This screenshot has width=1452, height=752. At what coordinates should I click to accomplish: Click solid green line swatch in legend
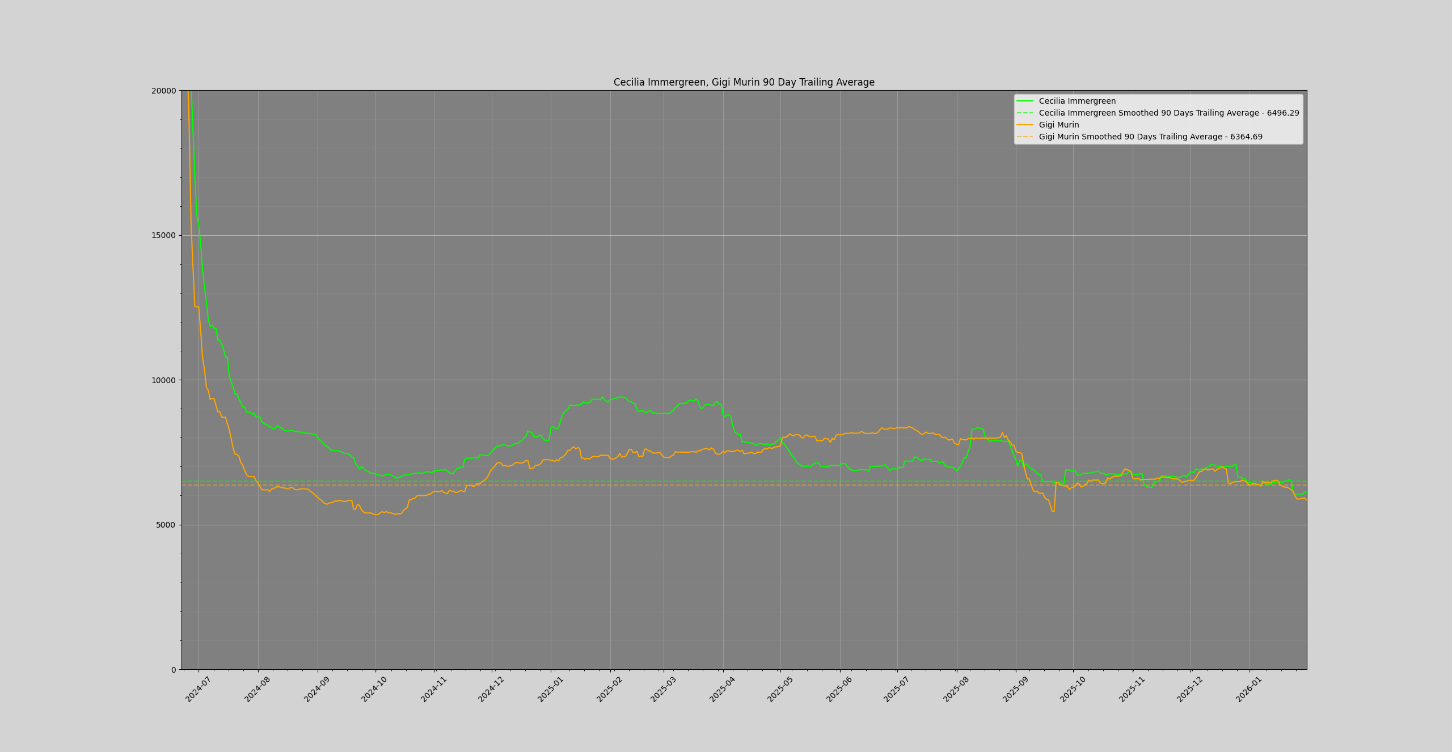click(x=1025, y=101)
